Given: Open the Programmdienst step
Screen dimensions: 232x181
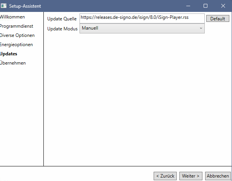Looking at the screenshot, I should pos(17,26).
